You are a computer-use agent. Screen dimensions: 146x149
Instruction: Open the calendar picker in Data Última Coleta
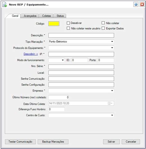click(110, 103)
